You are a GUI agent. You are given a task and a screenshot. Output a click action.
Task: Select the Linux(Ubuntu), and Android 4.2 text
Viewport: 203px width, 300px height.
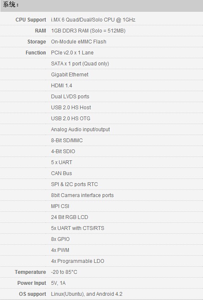pos(87,294)
